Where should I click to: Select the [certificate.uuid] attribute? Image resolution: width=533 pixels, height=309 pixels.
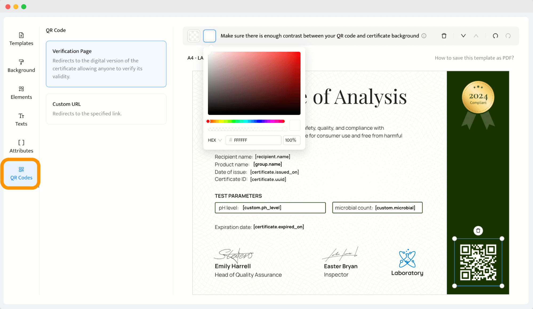[x=268, y=179]
